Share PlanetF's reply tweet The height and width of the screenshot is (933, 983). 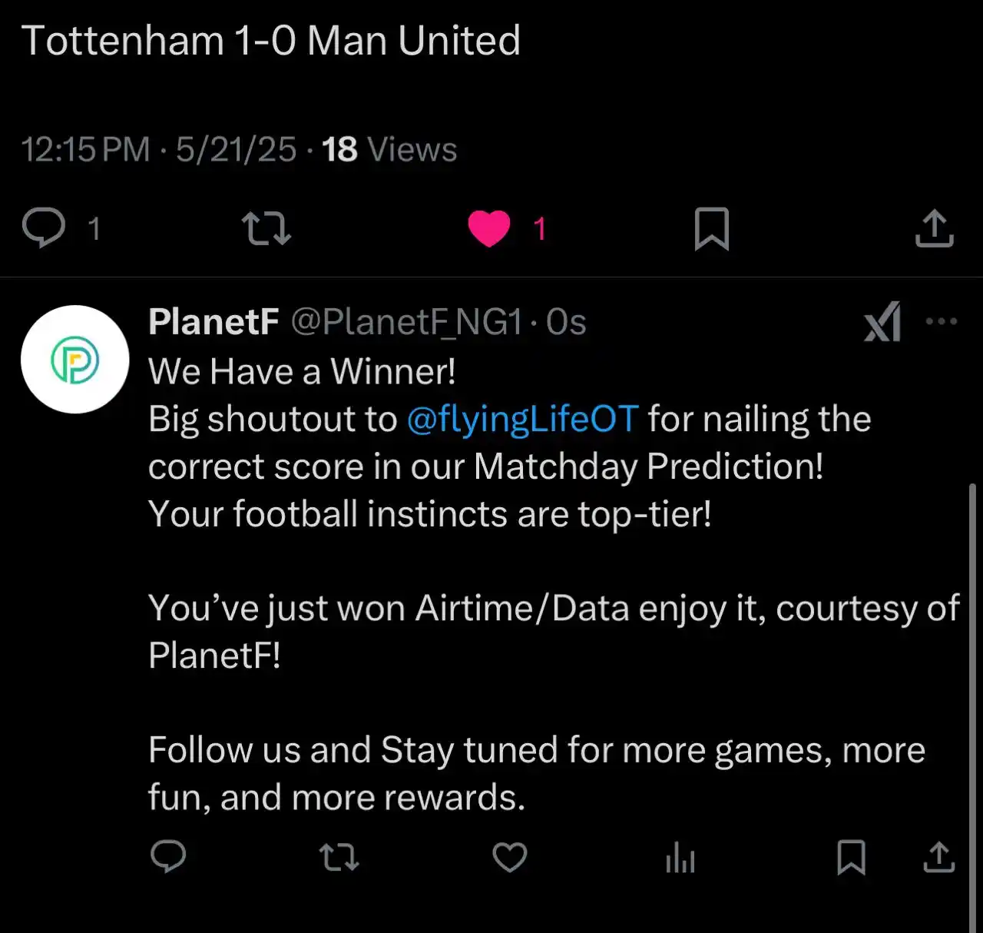pos(938,856)
